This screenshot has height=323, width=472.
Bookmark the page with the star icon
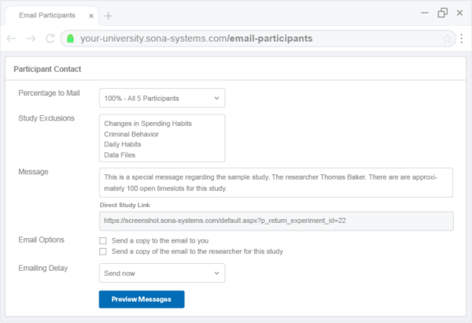447,38
